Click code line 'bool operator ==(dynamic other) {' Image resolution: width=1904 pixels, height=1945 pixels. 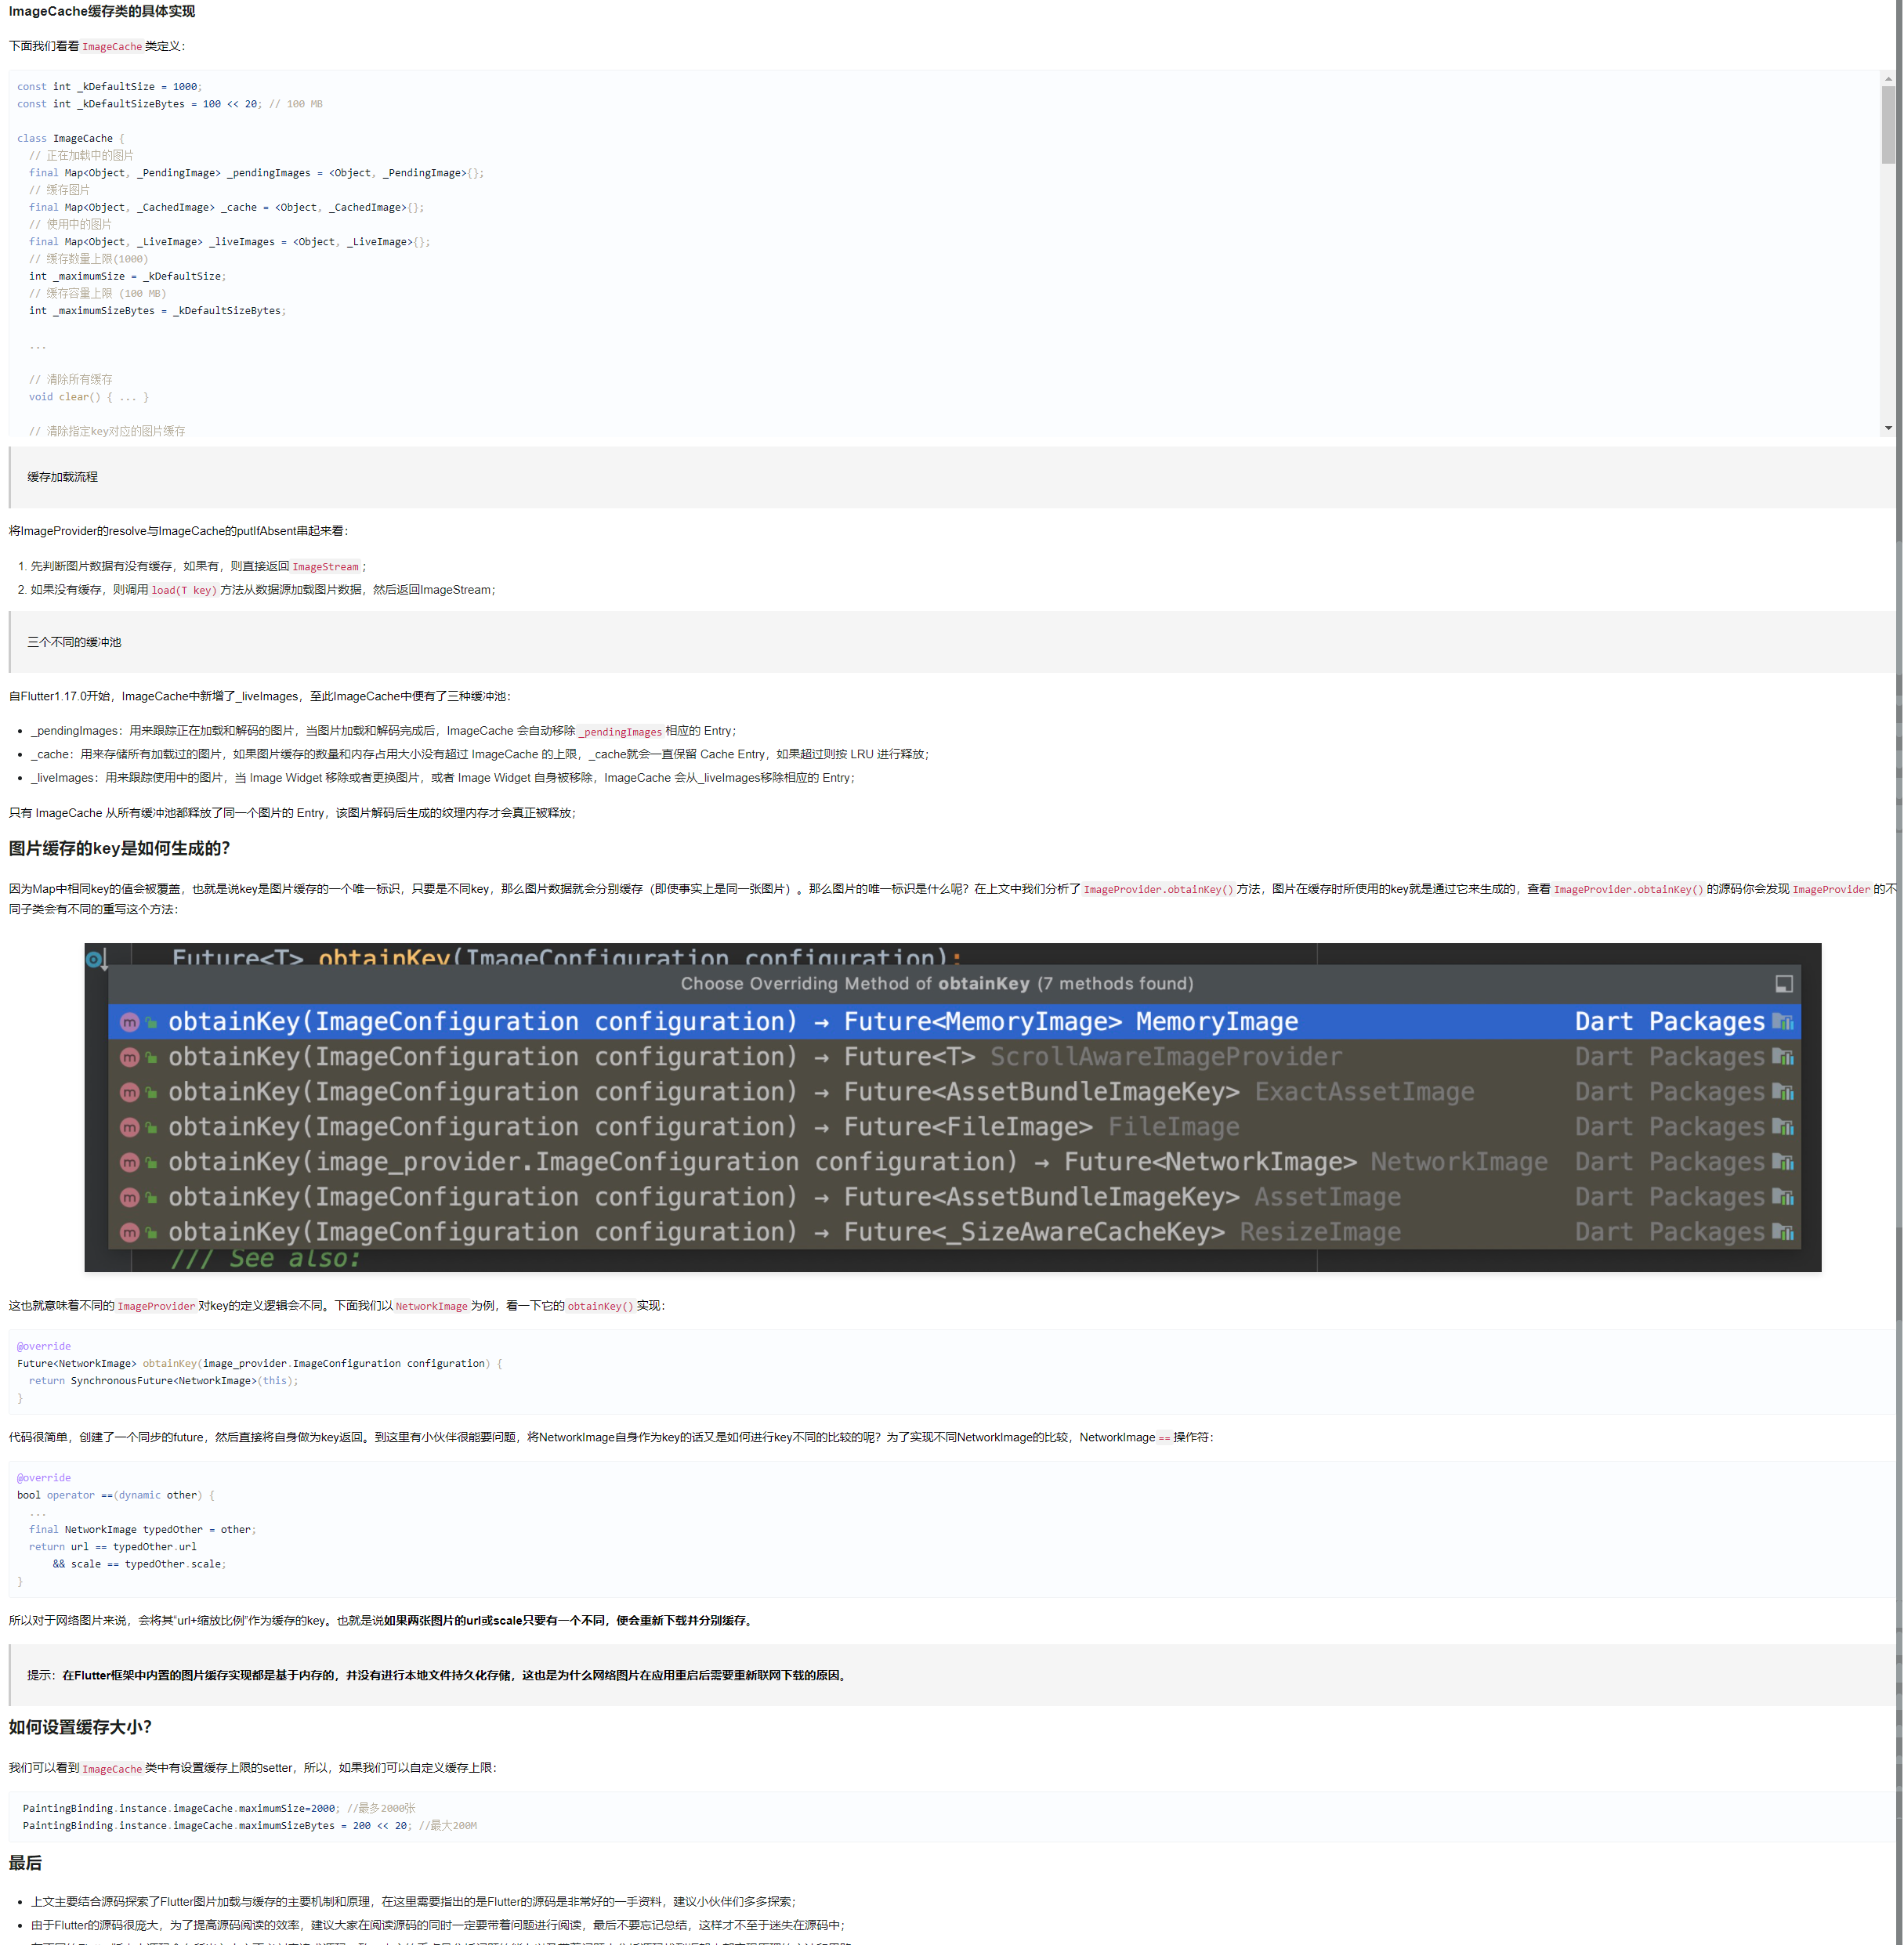pos(116,1495)
